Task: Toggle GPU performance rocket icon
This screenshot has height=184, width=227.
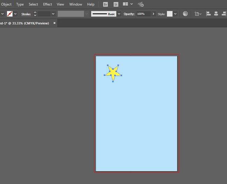Action: click(141, 5)
